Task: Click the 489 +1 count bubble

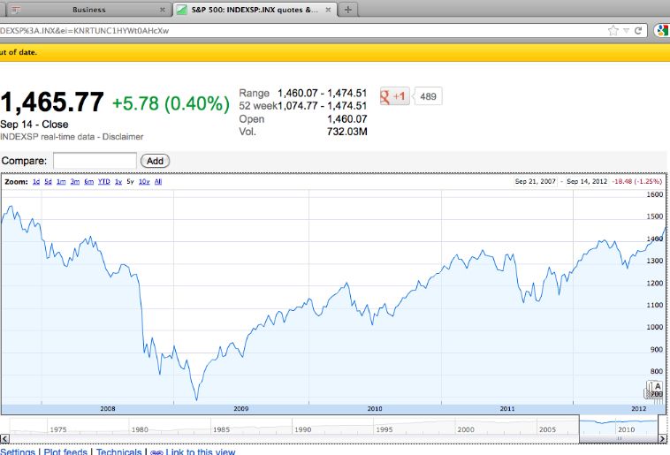Action: coord(428,96)
